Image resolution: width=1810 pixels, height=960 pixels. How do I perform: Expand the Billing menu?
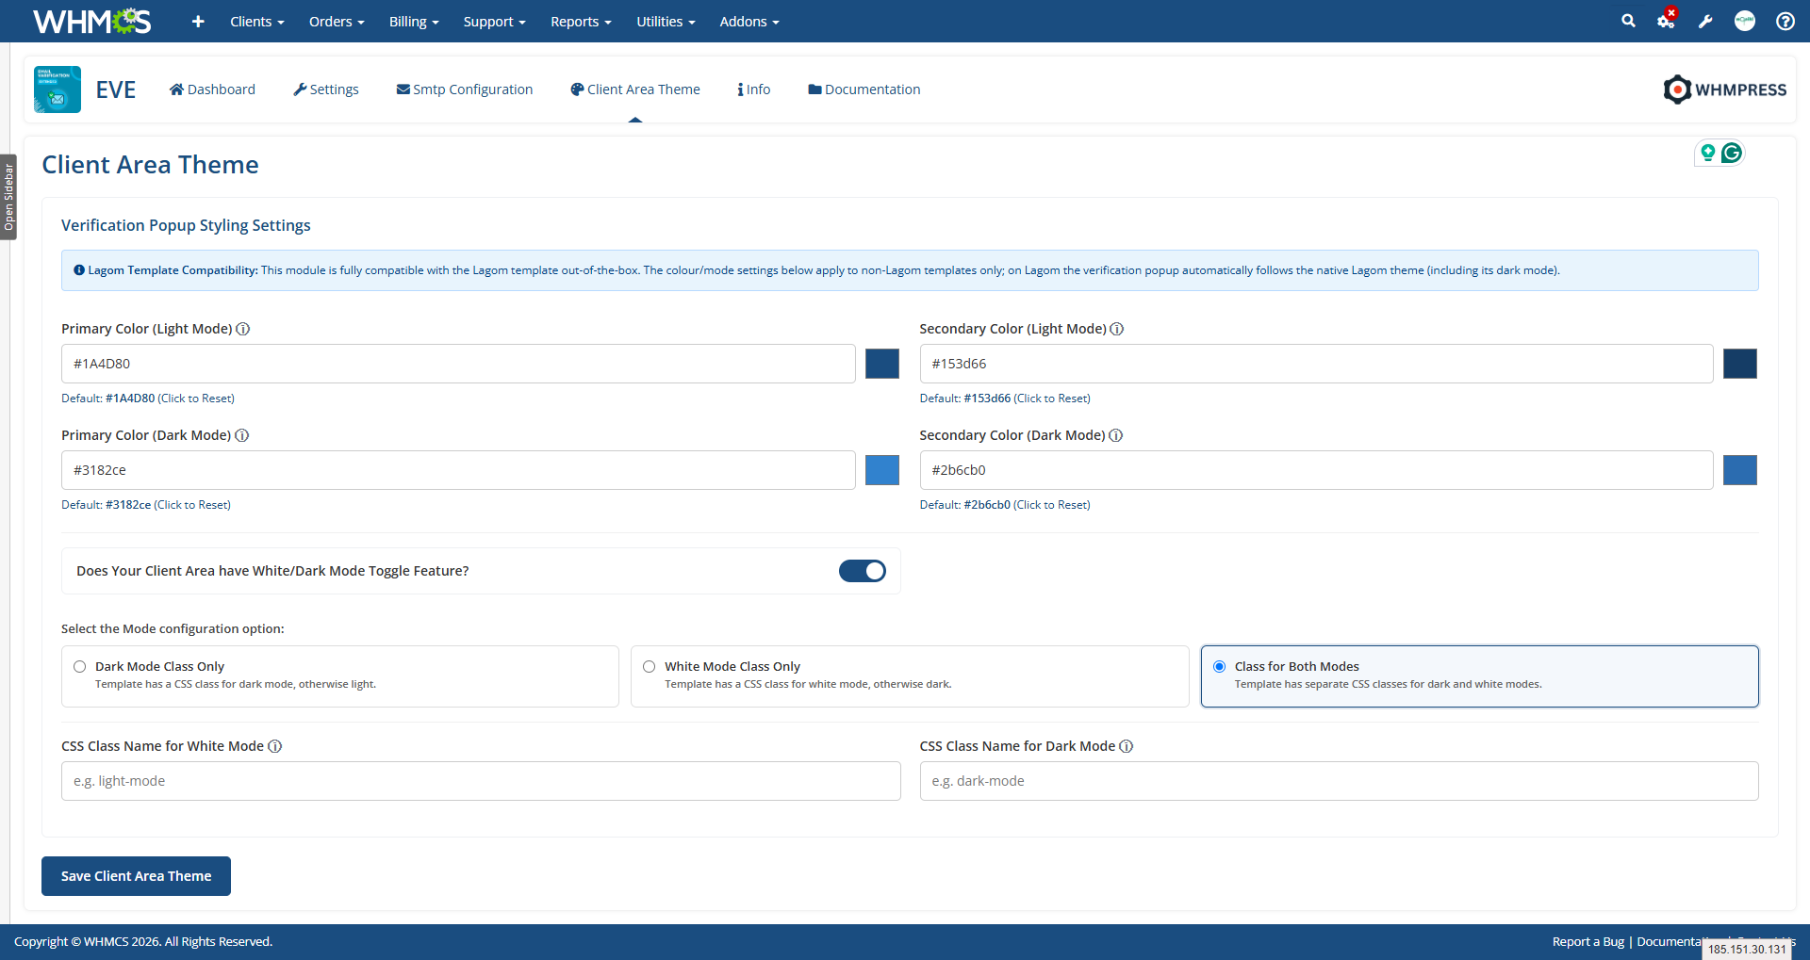[x=414, y=22]
